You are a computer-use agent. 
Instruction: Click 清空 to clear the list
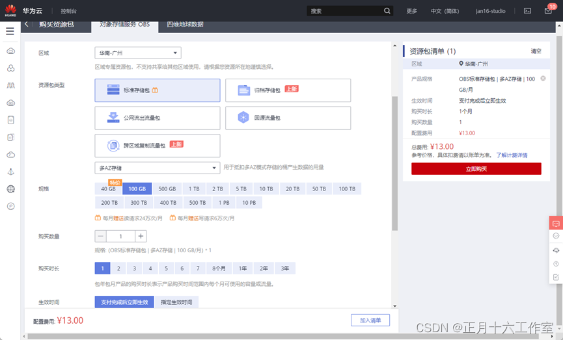tap(536, 51)
